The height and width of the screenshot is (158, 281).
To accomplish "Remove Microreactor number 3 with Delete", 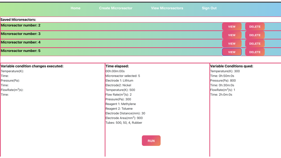I will tap(255, 35).
